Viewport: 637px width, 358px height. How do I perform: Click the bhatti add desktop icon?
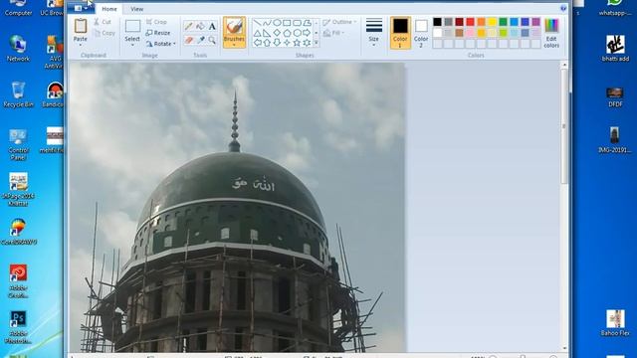pyautogui.click(x=615, y=48)
